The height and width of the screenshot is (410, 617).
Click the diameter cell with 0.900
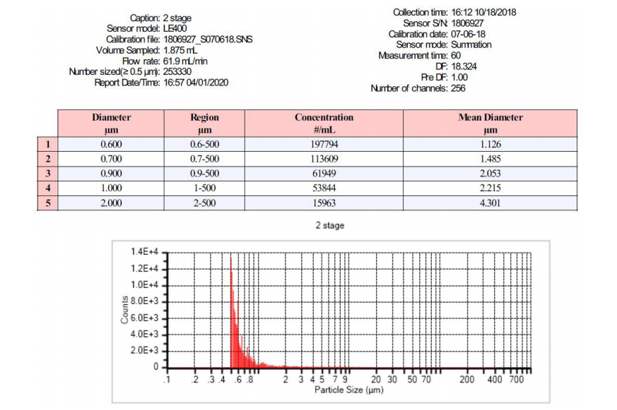click(112, 174)
